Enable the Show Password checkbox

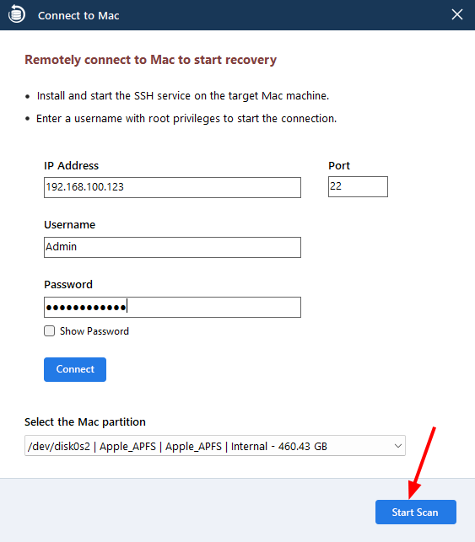coord(49,330)
